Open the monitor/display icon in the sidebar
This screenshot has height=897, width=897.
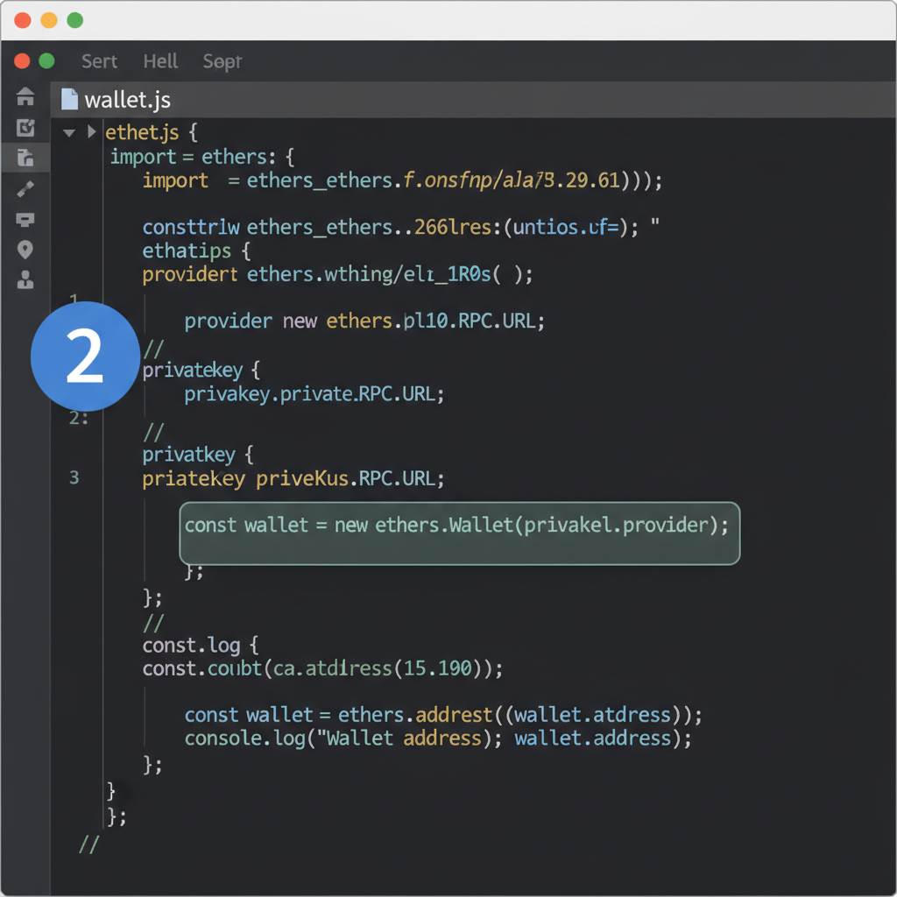coord(25,220)
